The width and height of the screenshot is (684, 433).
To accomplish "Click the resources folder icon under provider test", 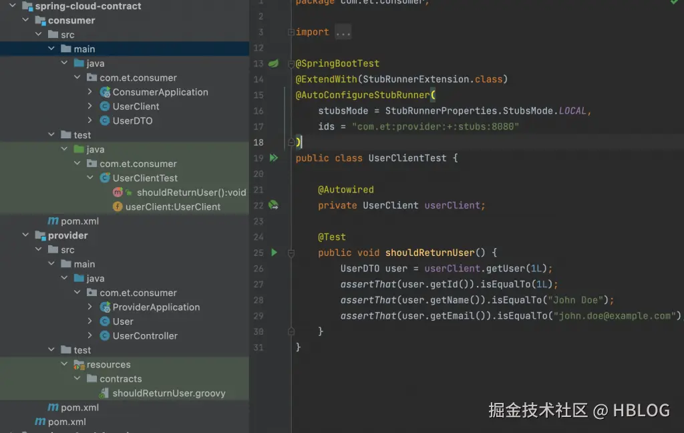I will tap(79, 365).
